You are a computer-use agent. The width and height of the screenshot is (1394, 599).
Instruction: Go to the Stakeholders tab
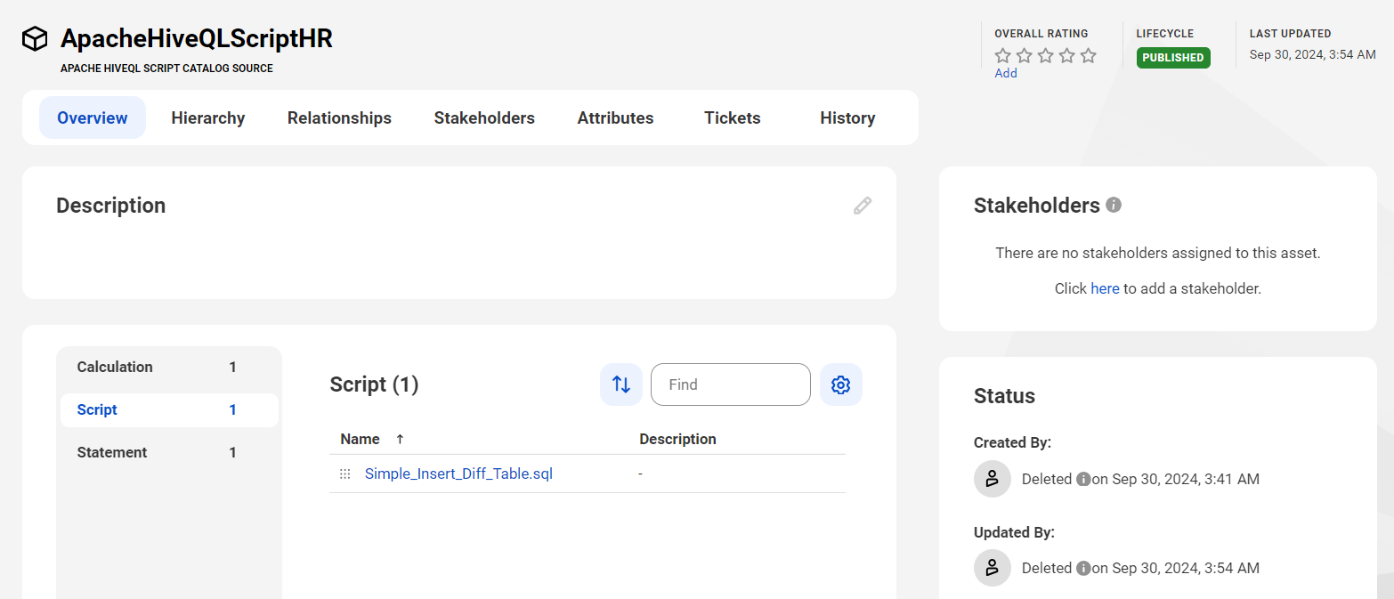pos(484,117)
